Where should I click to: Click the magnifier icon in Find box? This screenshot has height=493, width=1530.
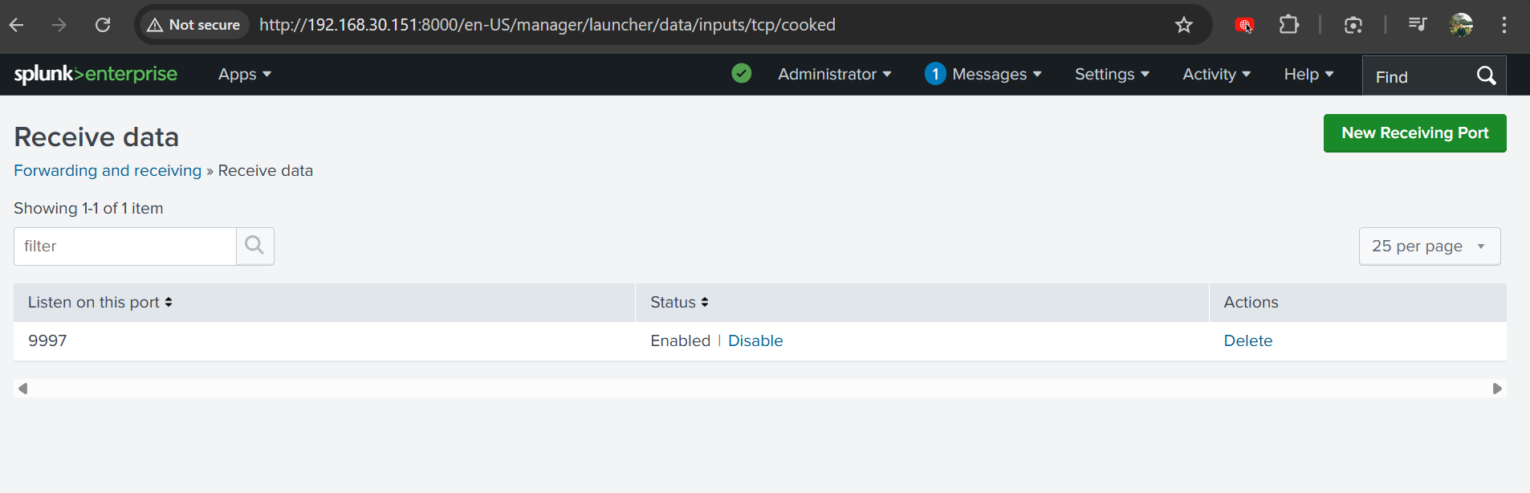point(1486,75)
